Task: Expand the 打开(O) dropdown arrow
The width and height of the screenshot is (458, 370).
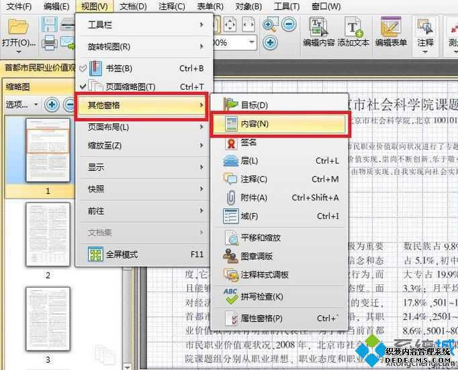Action: tap(19, 52)
